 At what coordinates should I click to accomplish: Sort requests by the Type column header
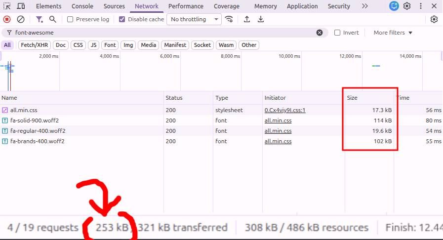point(238,98)
